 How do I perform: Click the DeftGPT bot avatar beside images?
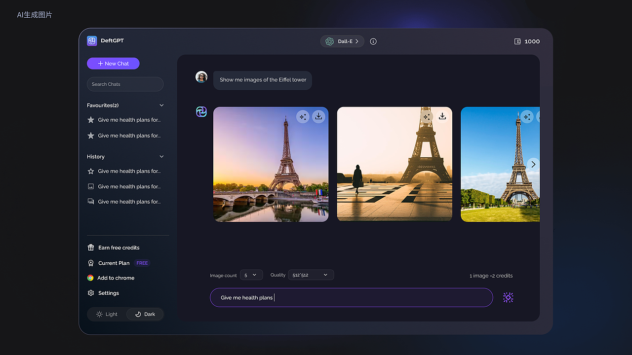(201, 112)
